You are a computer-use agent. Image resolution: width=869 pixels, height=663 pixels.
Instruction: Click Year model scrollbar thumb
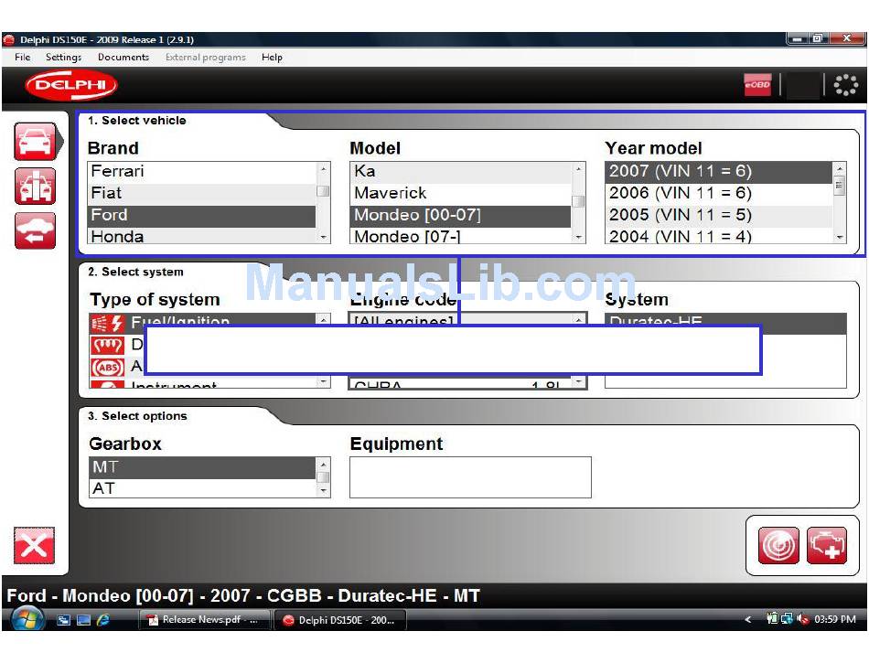(x=840, y=185)
